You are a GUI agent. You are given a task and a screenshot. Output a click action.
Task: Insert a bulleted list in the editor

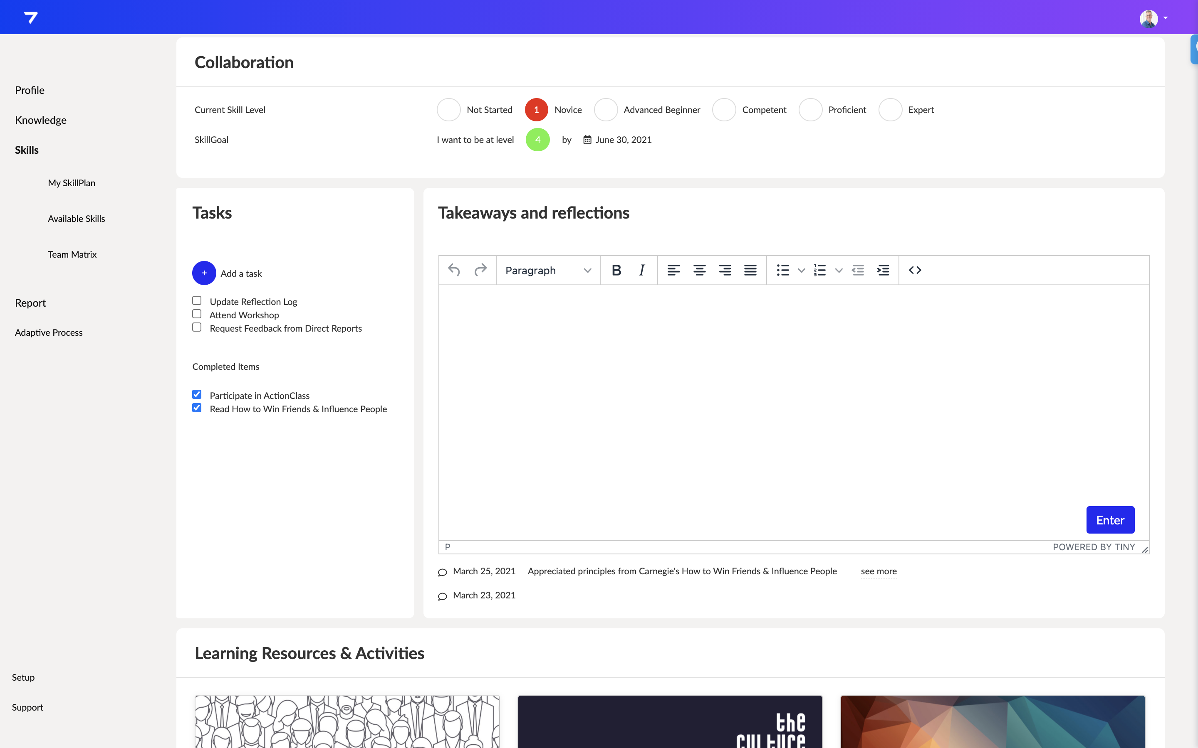[783, 270]
